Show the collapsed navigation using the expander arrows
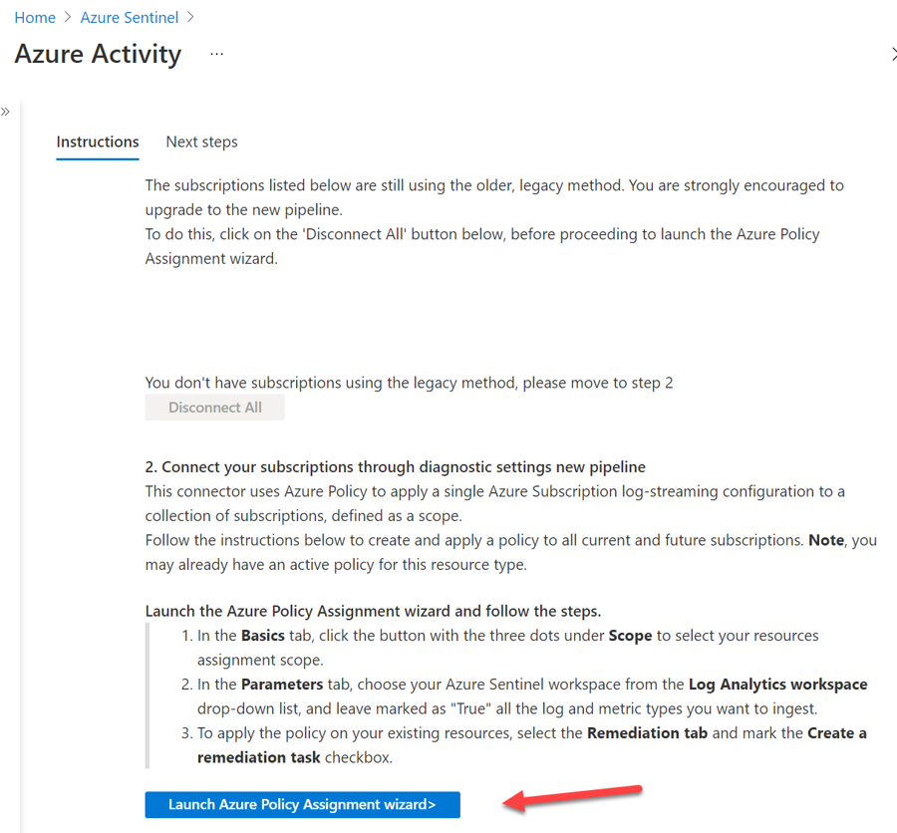 point(7,112)
